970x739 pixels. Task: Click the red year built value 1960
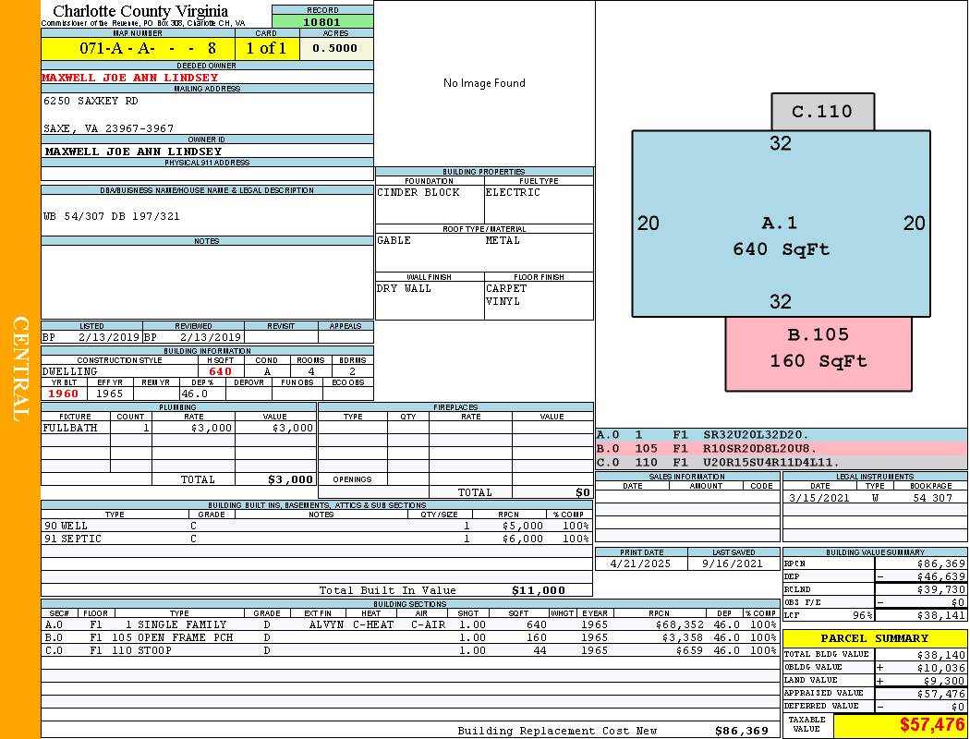pos(64,394)
